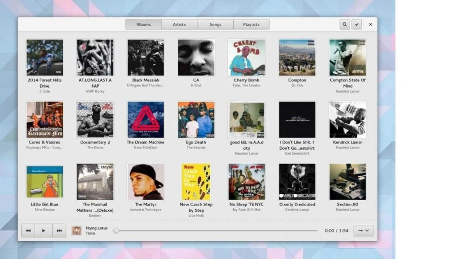The image size is (462, 259).
Task: Select The Dream Machine album cover
Action: coord(145,120)
